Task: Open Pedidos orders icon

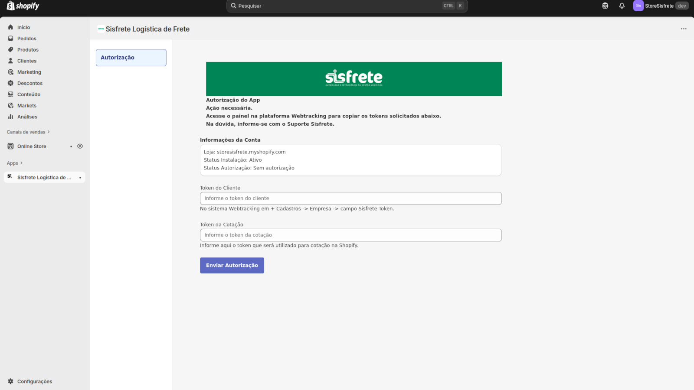Action: [x=10, y=39]
